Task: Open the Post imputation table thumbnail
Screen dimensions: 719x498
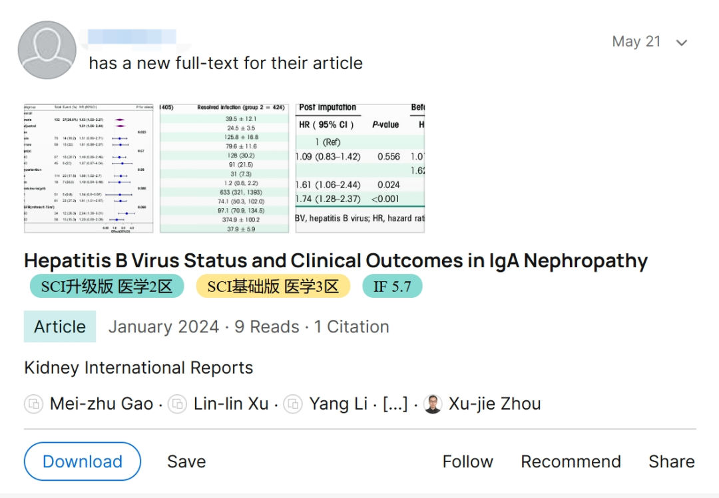Action: point(360,168)
